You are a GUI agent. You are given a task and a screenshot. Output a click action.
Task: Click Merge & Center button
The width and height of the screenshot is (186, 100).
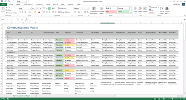[64, 12]
